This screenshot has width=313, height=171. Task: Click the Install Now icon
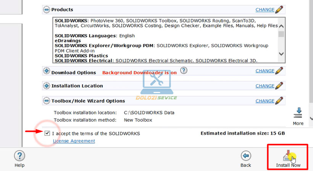(288, 155)
